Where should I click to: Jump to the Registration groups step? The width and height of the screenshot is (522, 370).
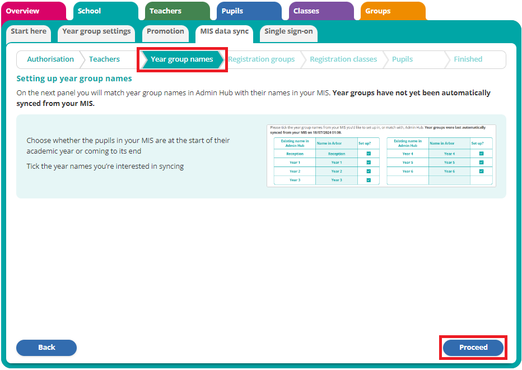point(261,59)
